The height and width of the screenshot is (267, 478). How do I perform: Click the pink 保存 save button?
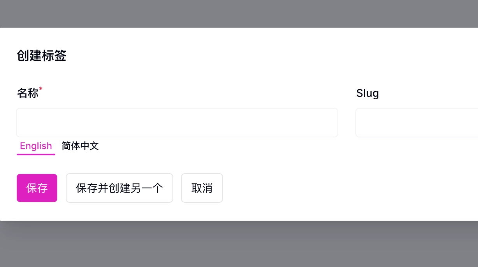click(x=37, y=188)
